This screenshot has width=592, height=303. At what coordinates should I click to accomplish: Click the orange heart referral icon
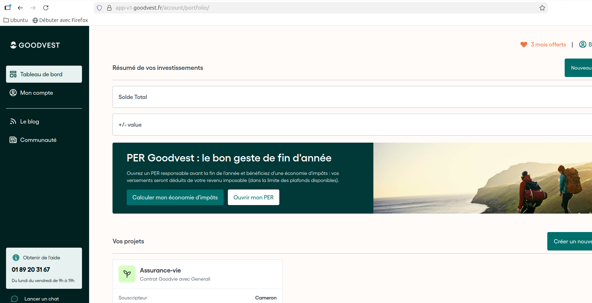tap(524, 45)
